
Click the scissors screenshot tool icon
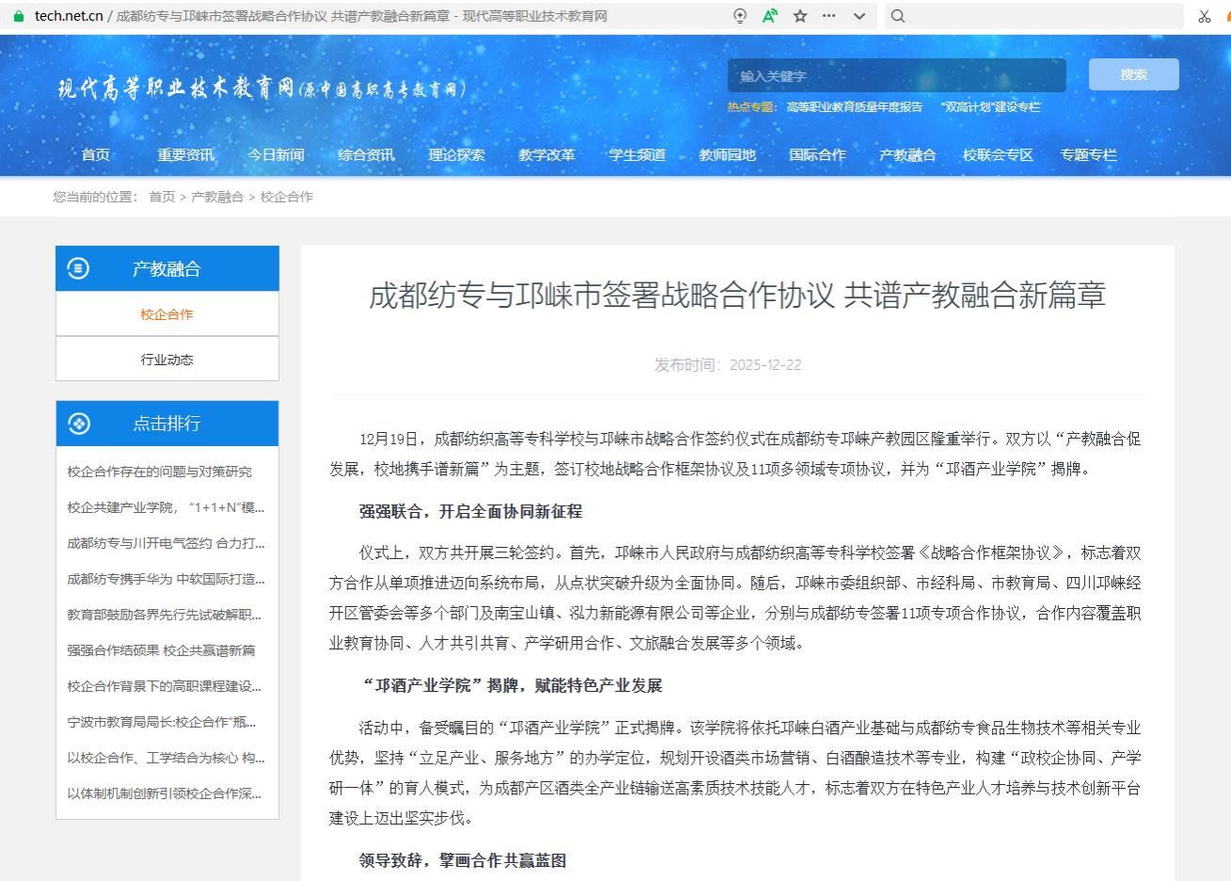1204,16
